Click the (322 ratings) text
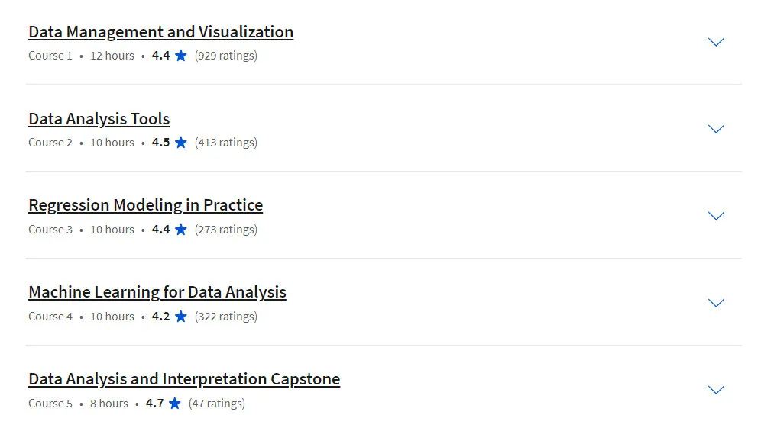 (226, 317)
